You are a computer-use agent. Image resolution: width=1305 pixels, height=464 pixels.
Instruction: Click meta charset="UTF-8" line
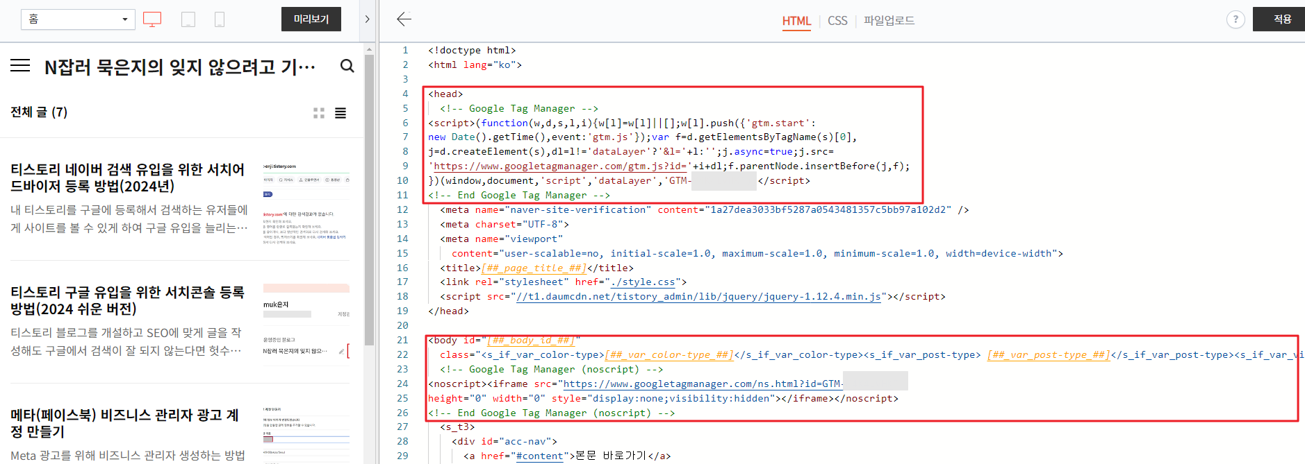coord(504,224)
